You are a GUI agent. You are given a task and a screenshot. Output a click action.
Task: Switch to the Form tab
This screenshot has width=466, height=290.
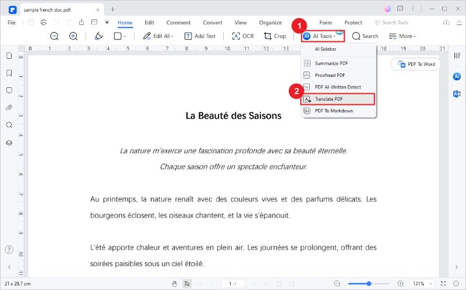[x=326, y=23]
